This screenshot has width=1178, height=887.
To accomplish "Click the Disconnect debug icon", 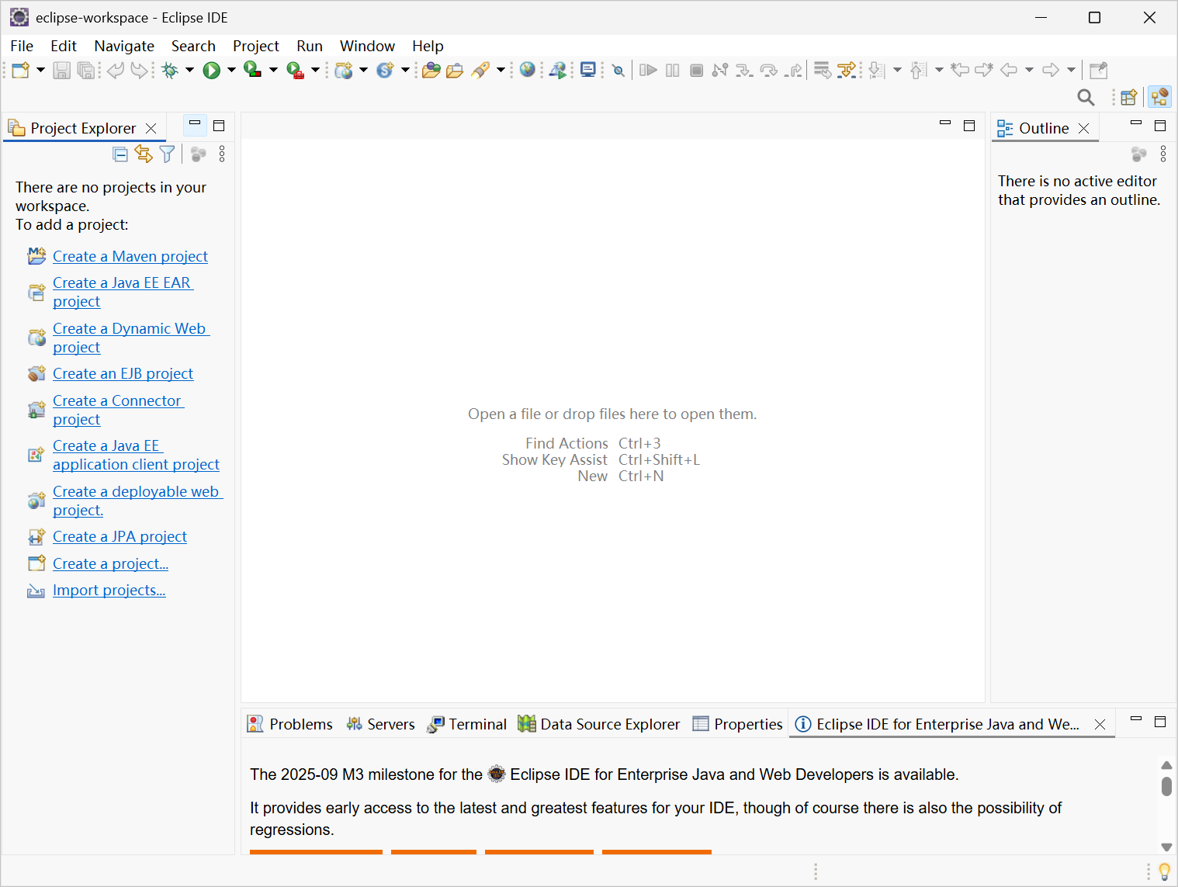I will pos(720,71).
